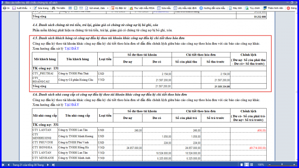Viewport: 299px width, 168px height.
Task: Switch to continuous page view mode
Action: coord(246,165)
